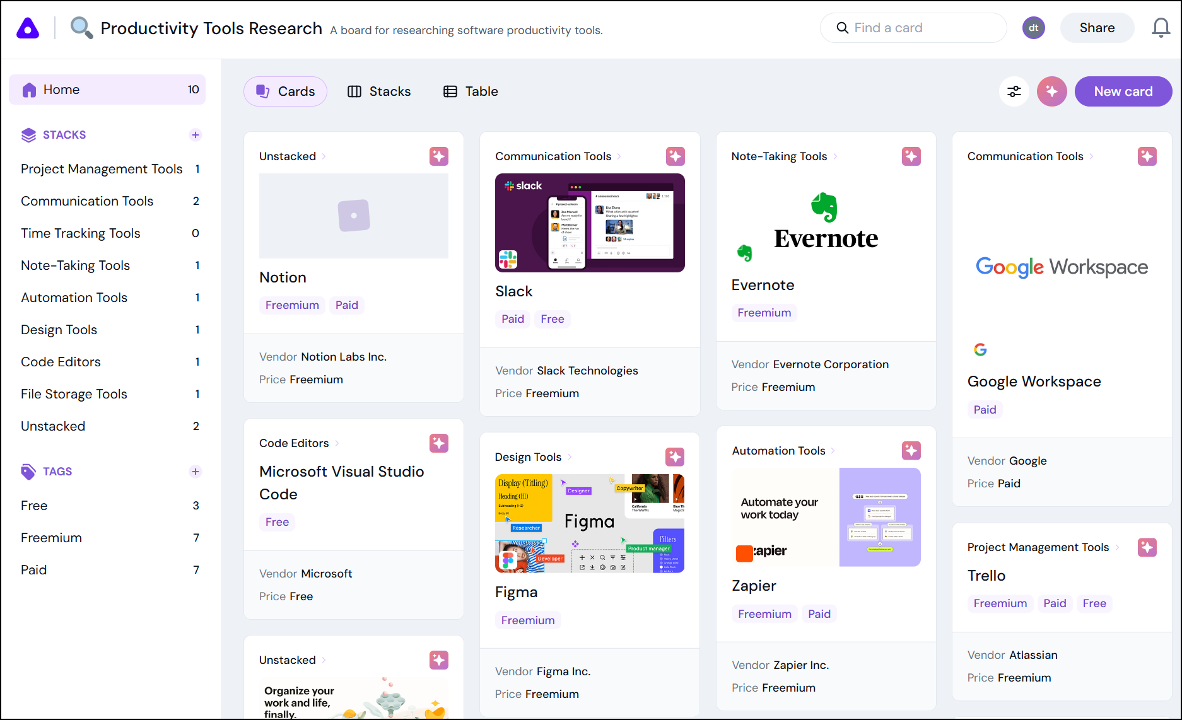The image size is (1182, 720).
Task: Open Design Tools stack in sidebar
Action: point(110,330)
